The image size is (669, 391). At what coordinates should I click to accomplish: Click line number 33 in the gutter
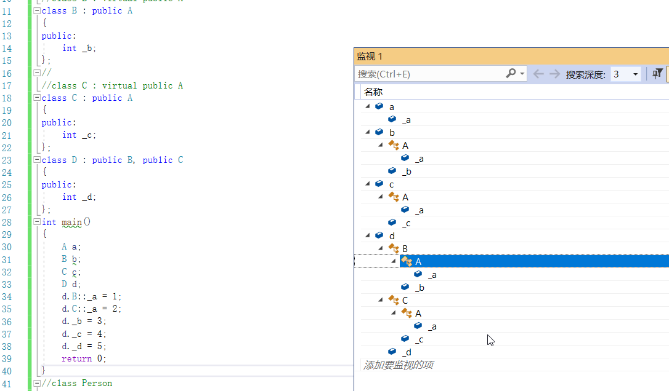click(7, 284)
